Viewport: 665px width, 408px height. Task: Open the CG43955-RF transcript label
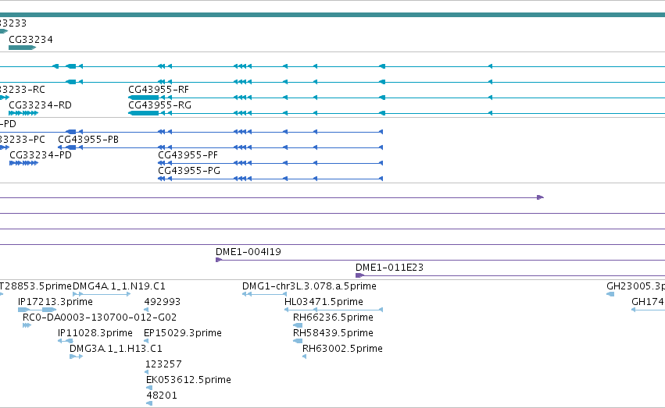[x=159, y=89]
